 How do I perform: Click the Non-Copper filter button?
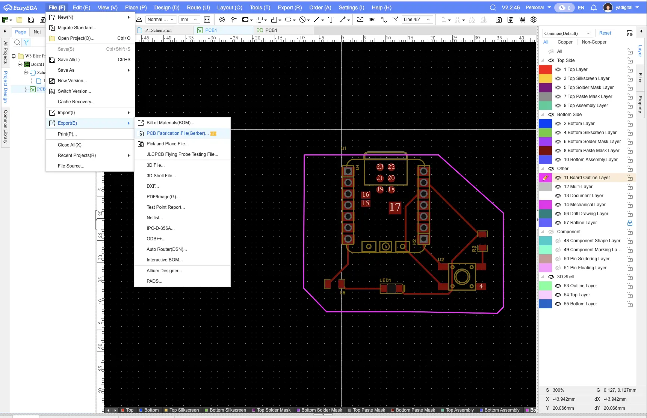click(x=594, y=42)
